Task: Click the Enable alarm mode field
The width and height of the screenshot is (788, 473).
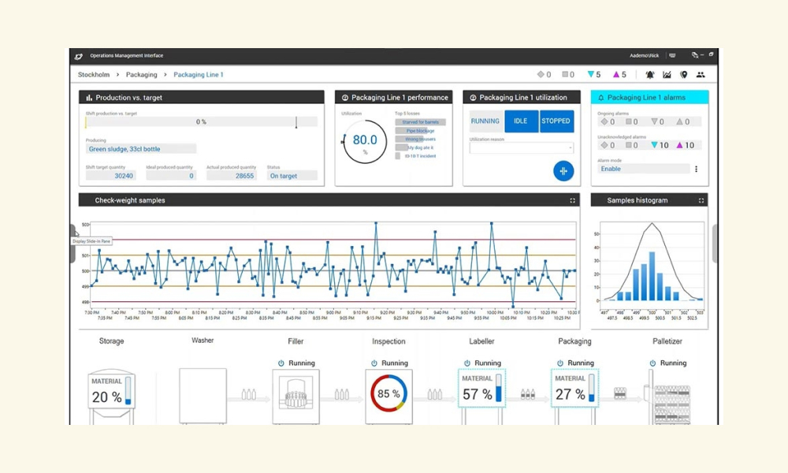Action: point(643,169)
